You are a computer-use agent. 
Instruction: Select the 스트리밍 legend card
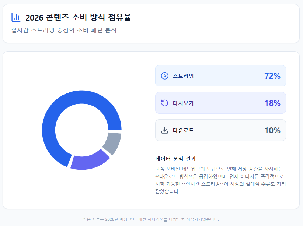[220, 75]
